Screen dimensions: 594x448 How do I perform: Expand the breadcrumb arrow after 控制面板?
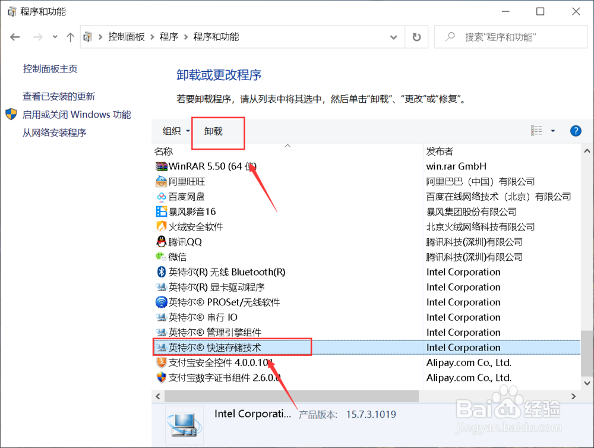(x=152, y=37)
